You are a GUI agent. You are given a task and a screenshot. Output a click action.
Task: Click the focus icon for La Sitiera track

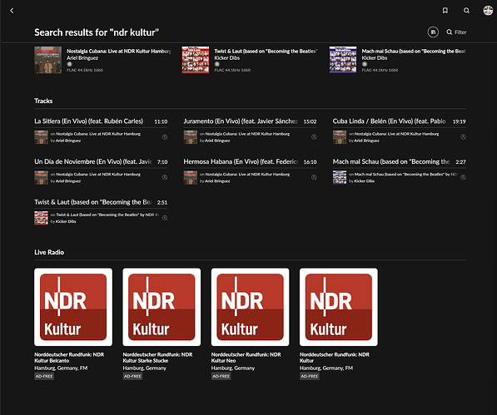click(165, 137)
